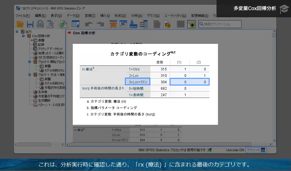Collapse the 出力 root tree node

[x=17, y=32]
